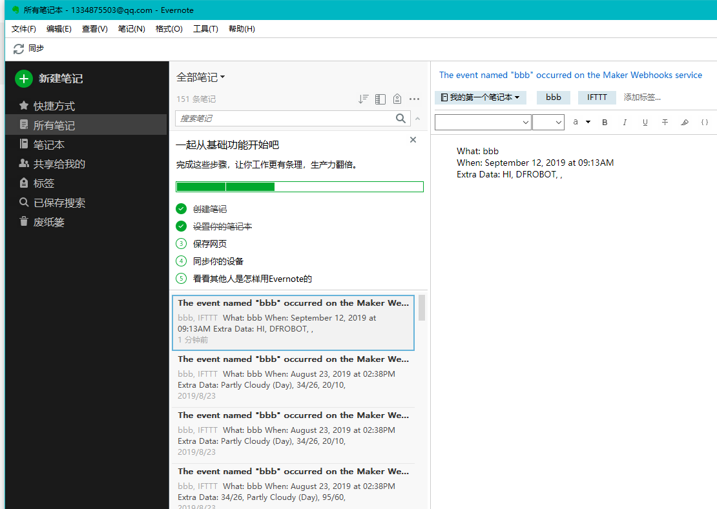Open the 格式(O) menu

coord(169,29)
